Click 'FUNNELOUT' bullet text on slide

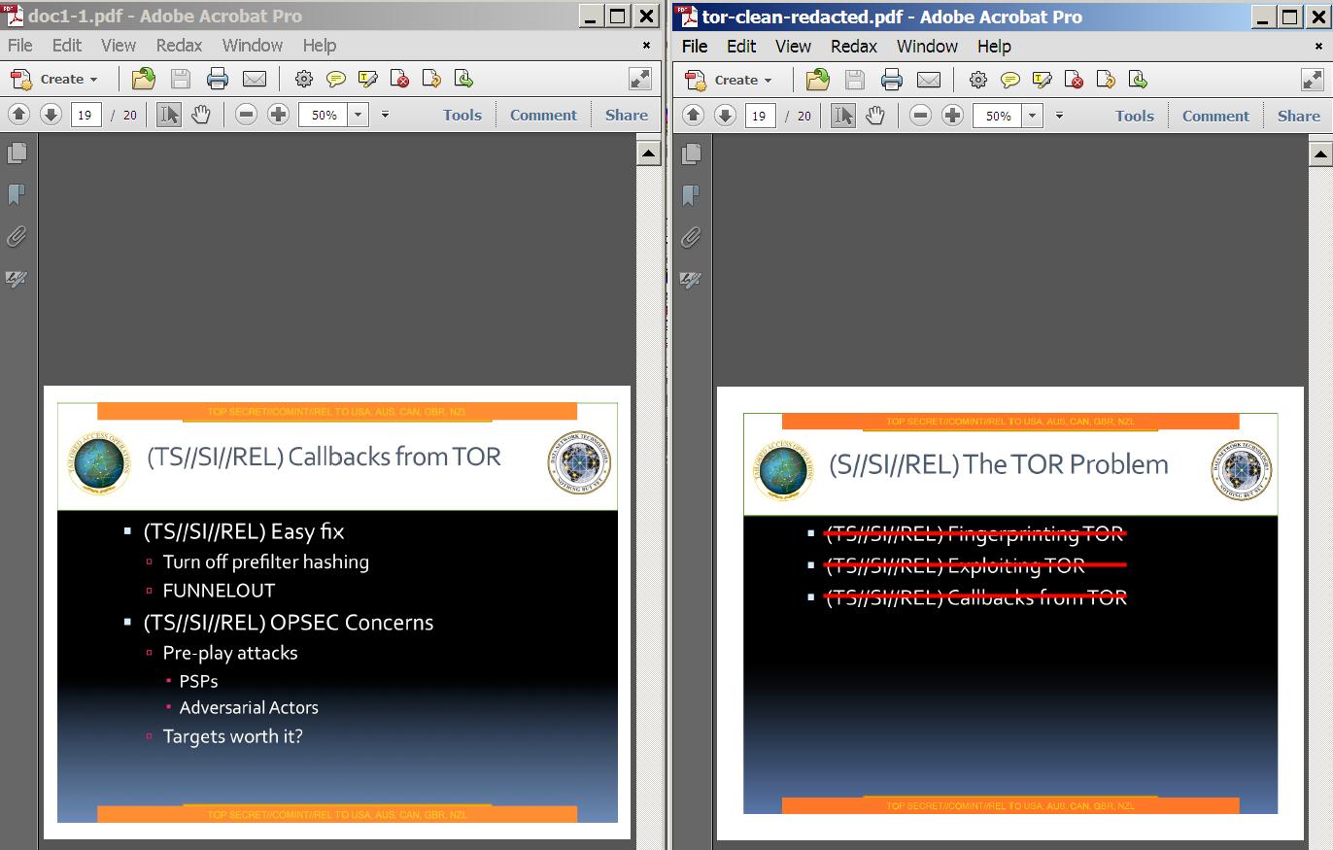tap(219, 591)
